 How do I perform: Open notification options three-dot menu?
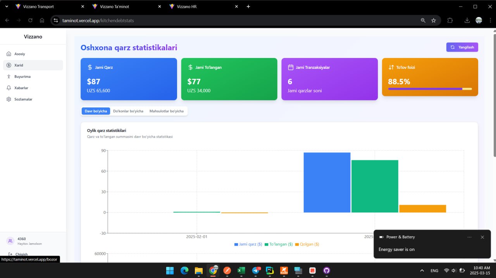[x=470, y=237]
